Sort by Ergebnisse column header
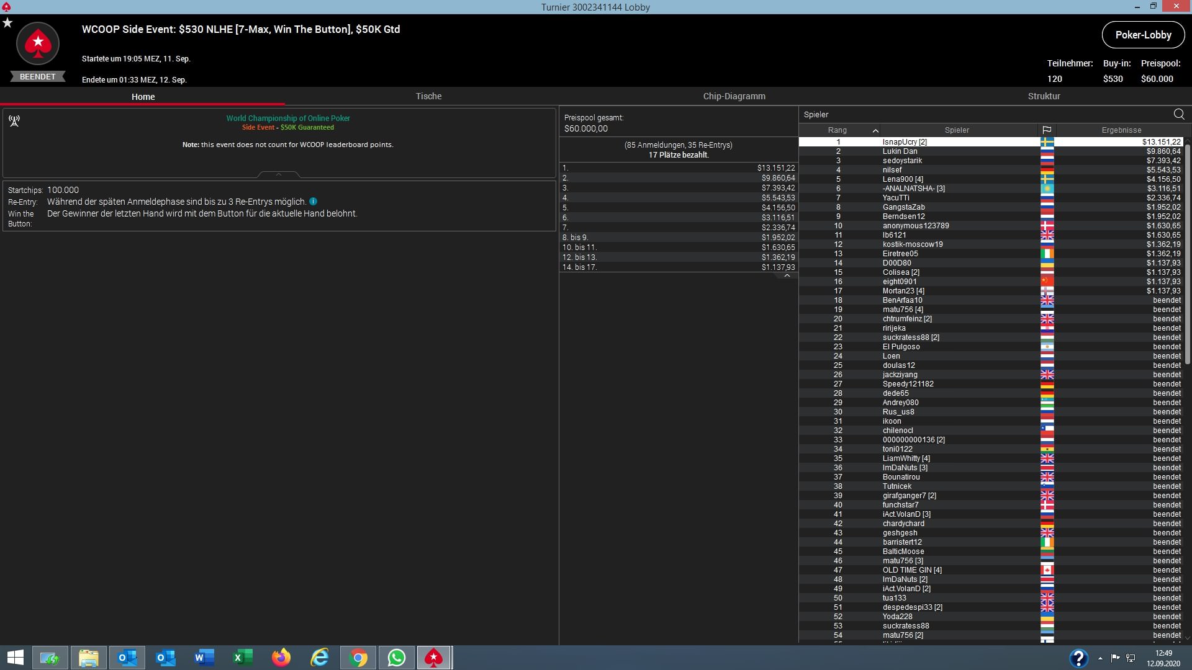The image size is (1192, 670). (1121, 130)
